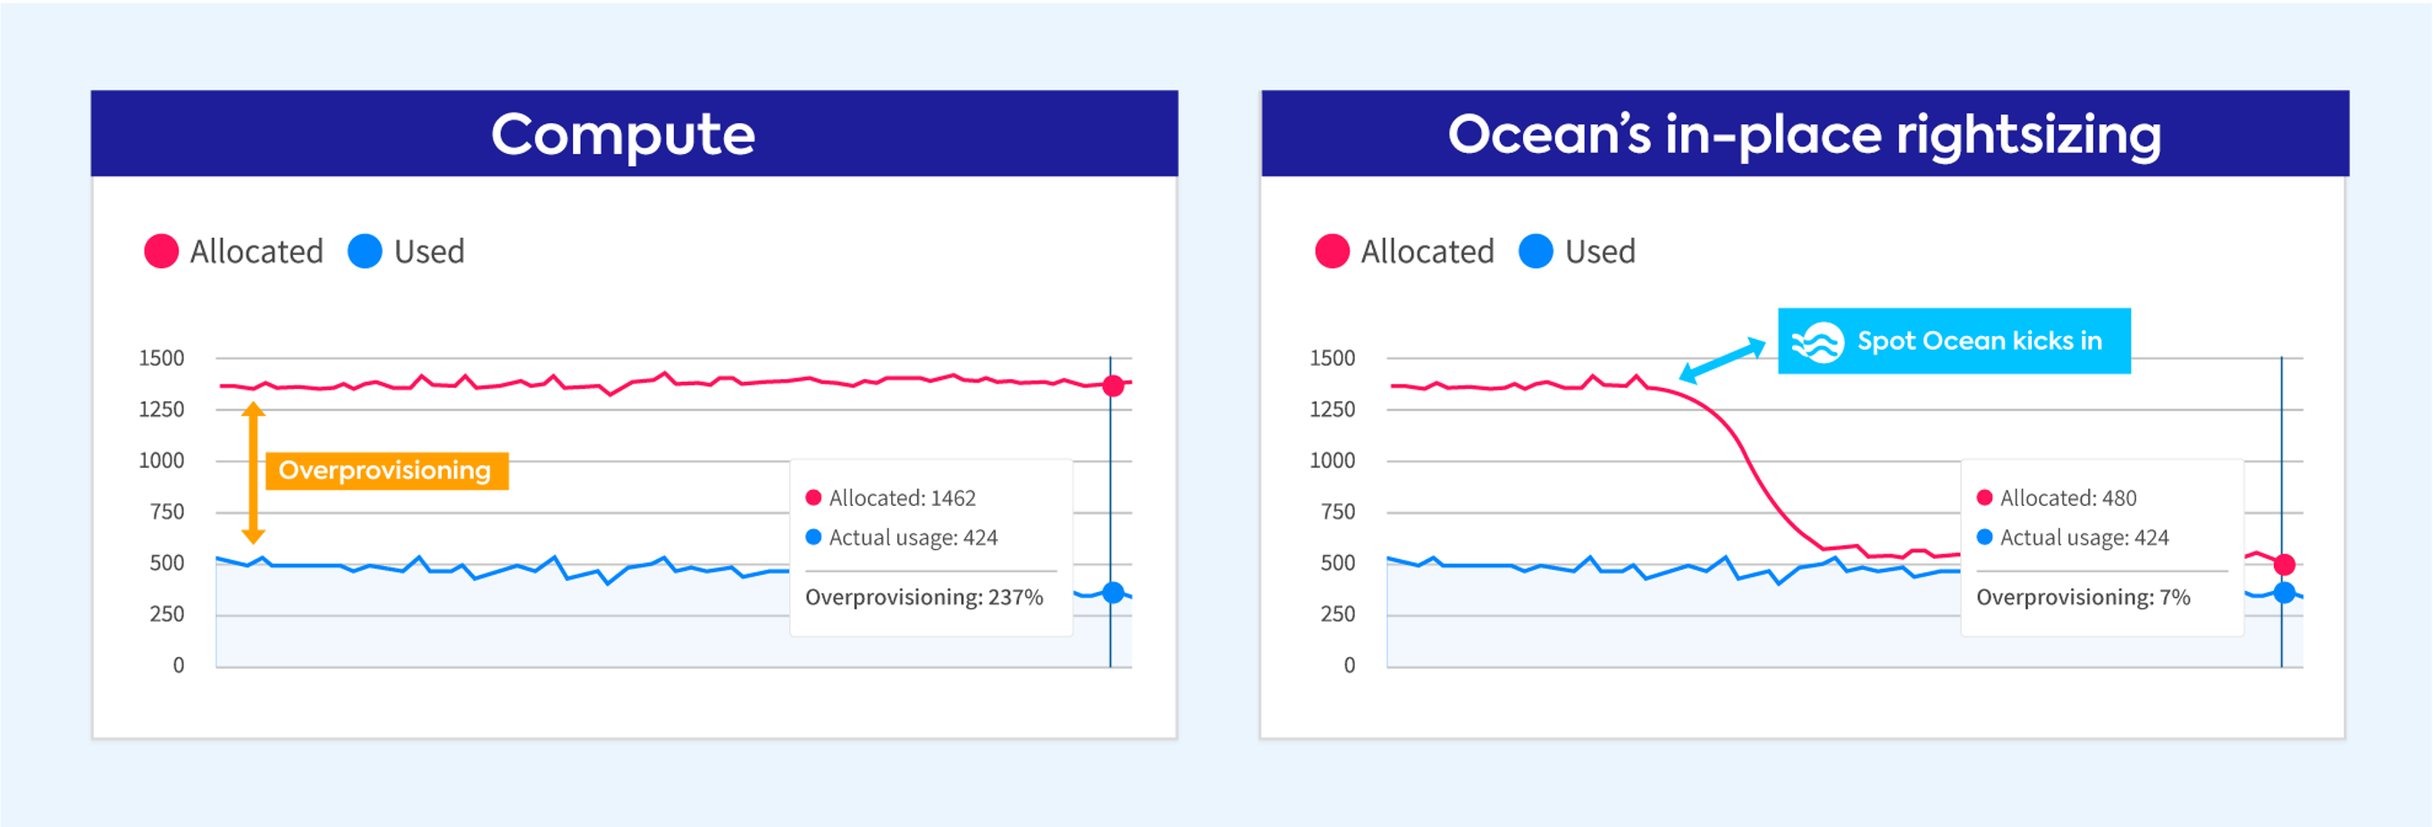Click the orange Overprovisioning label

pos(385,470)
